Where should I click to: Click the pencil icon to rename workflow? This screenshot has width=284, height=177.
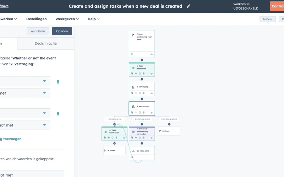click(x=189, y=6)
